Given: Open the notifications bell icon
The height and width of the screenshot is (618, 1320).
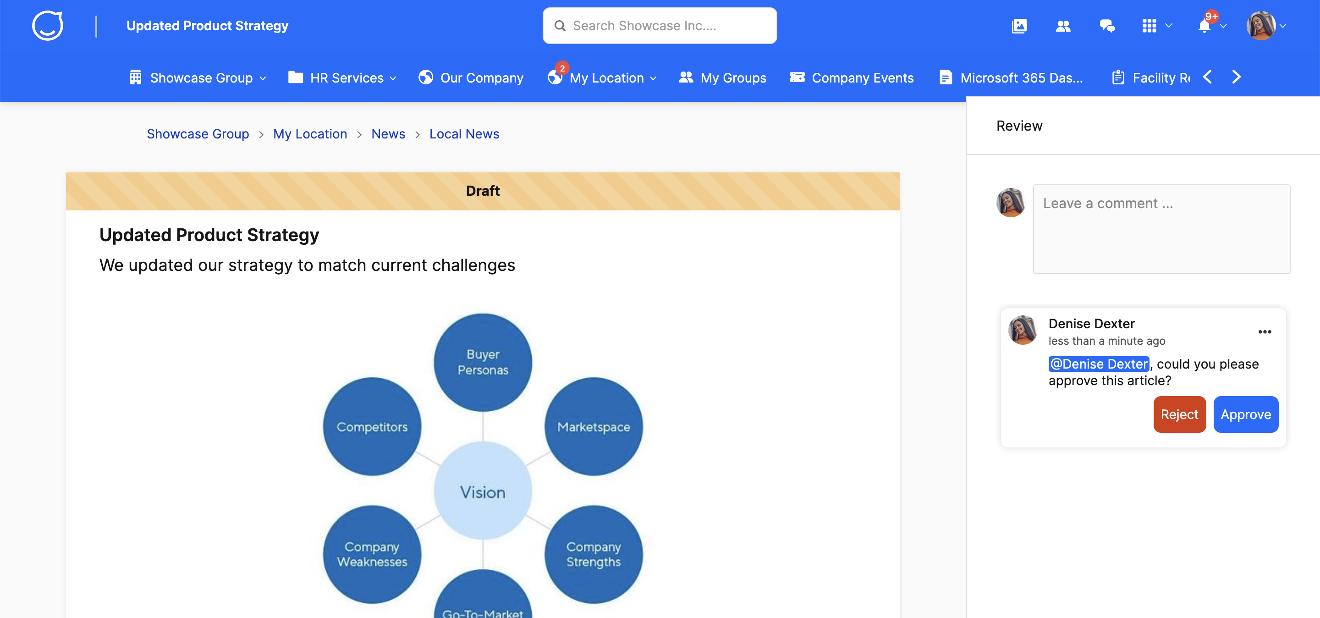Looking at the screenshot, I should (x=1204, y=26).
